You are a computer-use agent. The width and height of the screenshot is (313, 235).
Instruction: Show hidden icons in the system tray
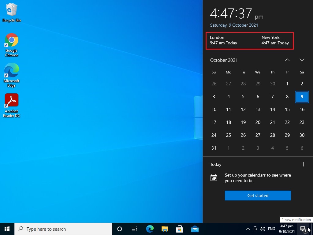tap(248, 229)
